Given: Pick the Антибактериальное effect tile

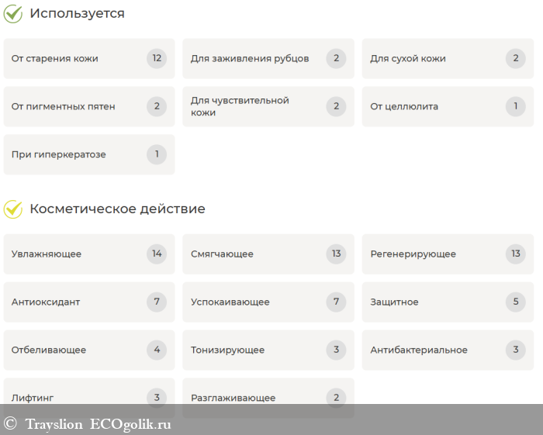Looking at the screenshot, I should click(419, 350).
